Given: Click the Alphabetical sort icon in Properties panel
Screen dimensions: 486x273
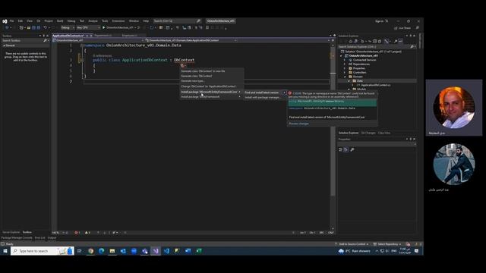Looking at the screenshot, I should (346, 149).
